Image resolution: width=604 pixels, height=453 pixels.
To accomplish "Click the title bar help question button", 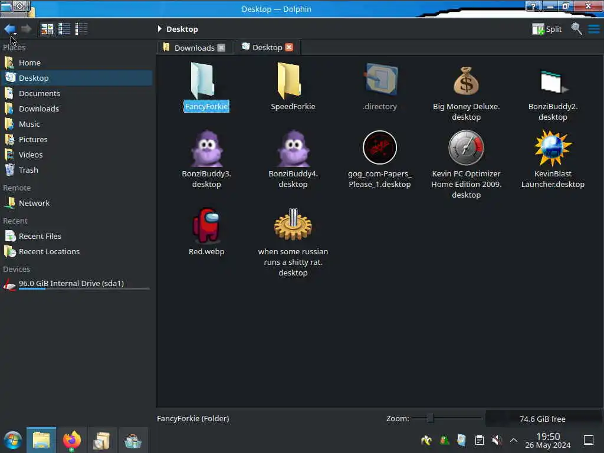I will click(x=533, y=6).
